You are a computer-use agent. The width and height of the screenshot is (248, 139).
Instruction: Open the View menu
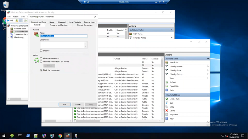pyautogui.click(x=23, y=17)
